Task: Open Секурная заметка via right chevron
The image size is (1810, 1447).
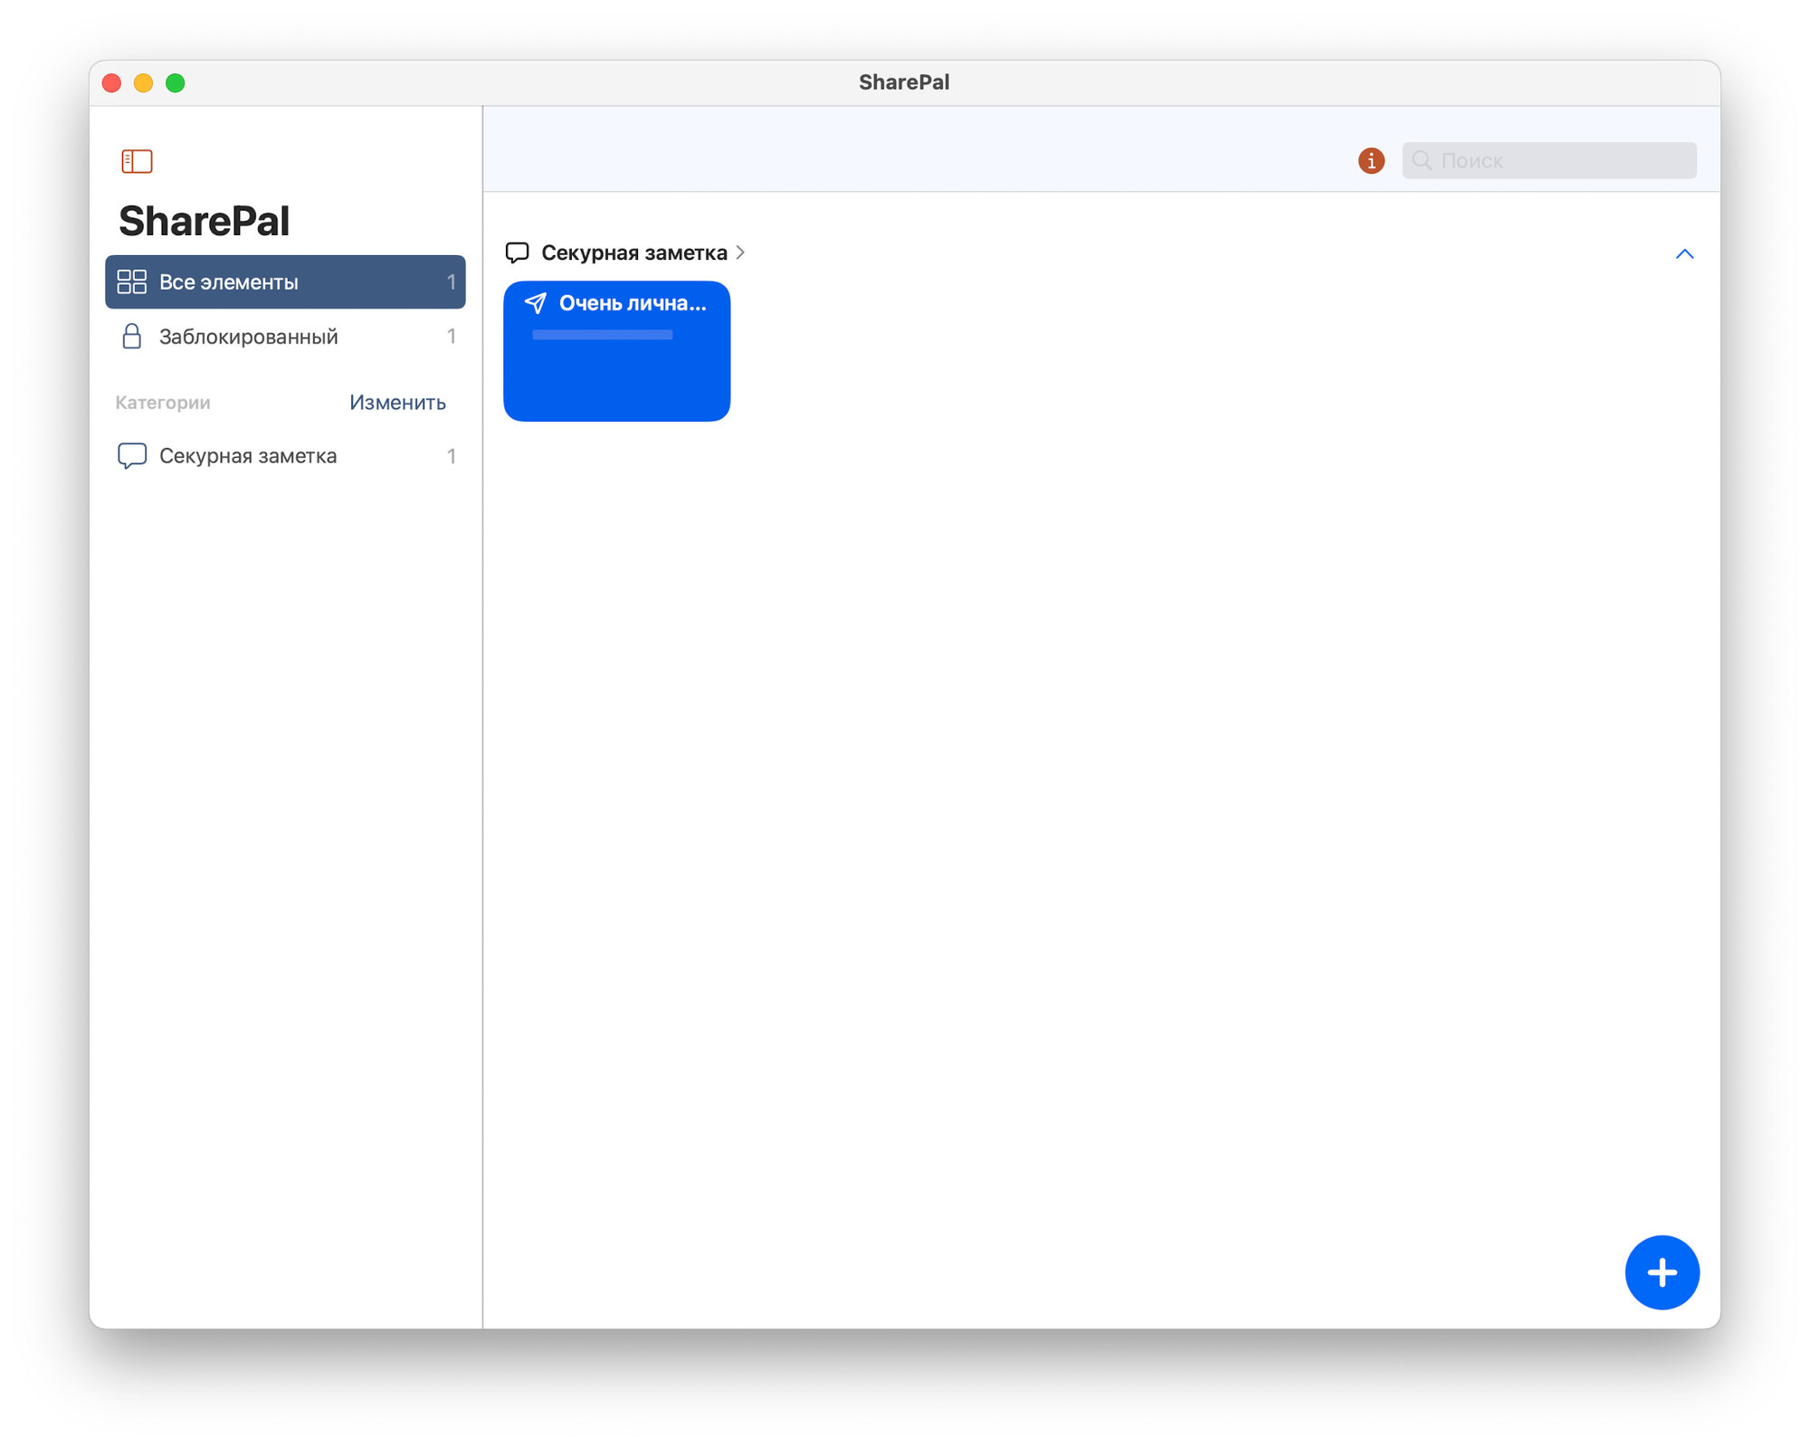Action: point(740,252)
